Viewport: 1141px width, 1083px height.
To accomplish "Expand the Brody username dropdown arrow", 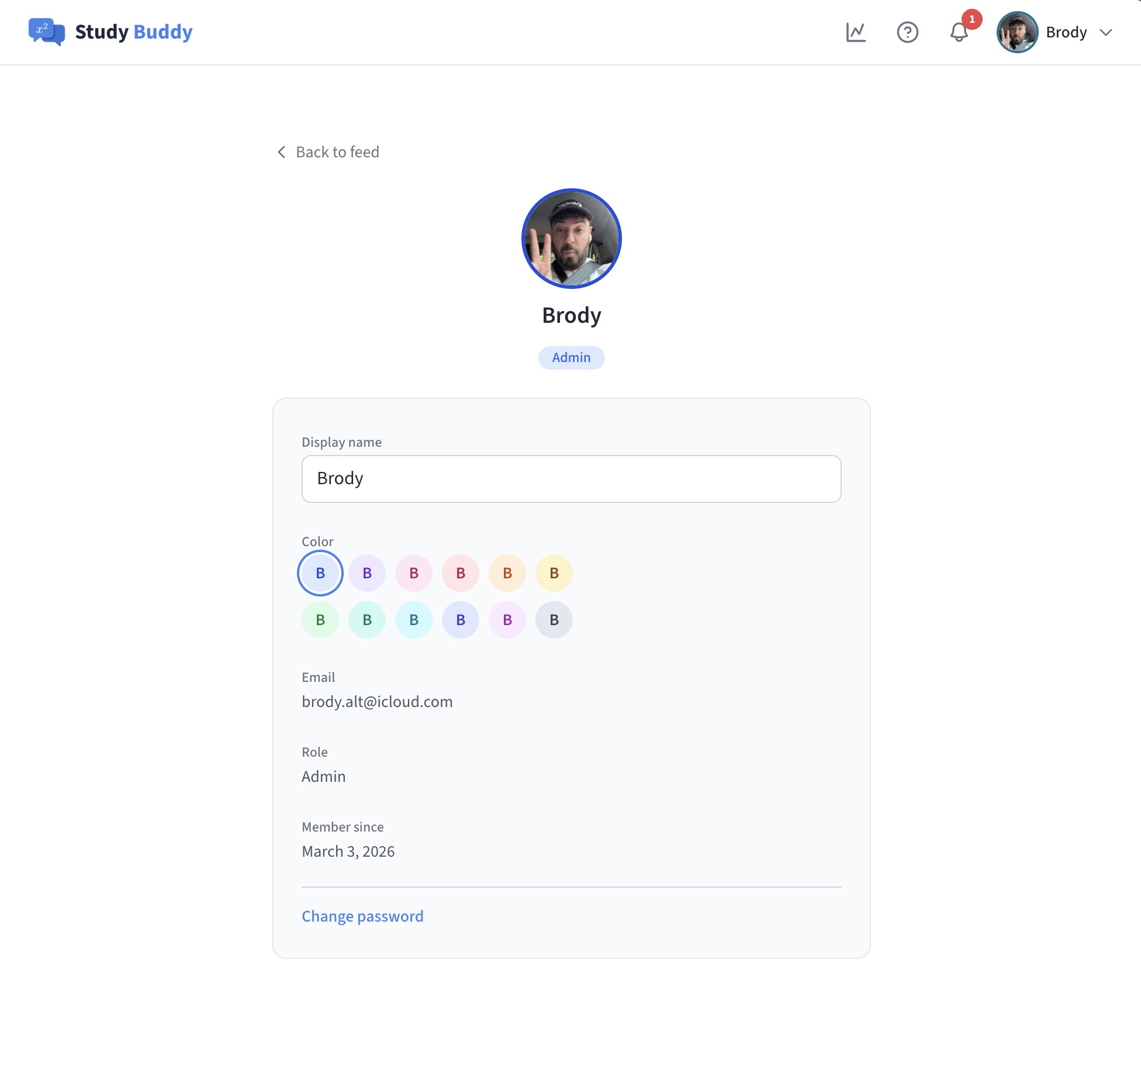I will 1105,33.
